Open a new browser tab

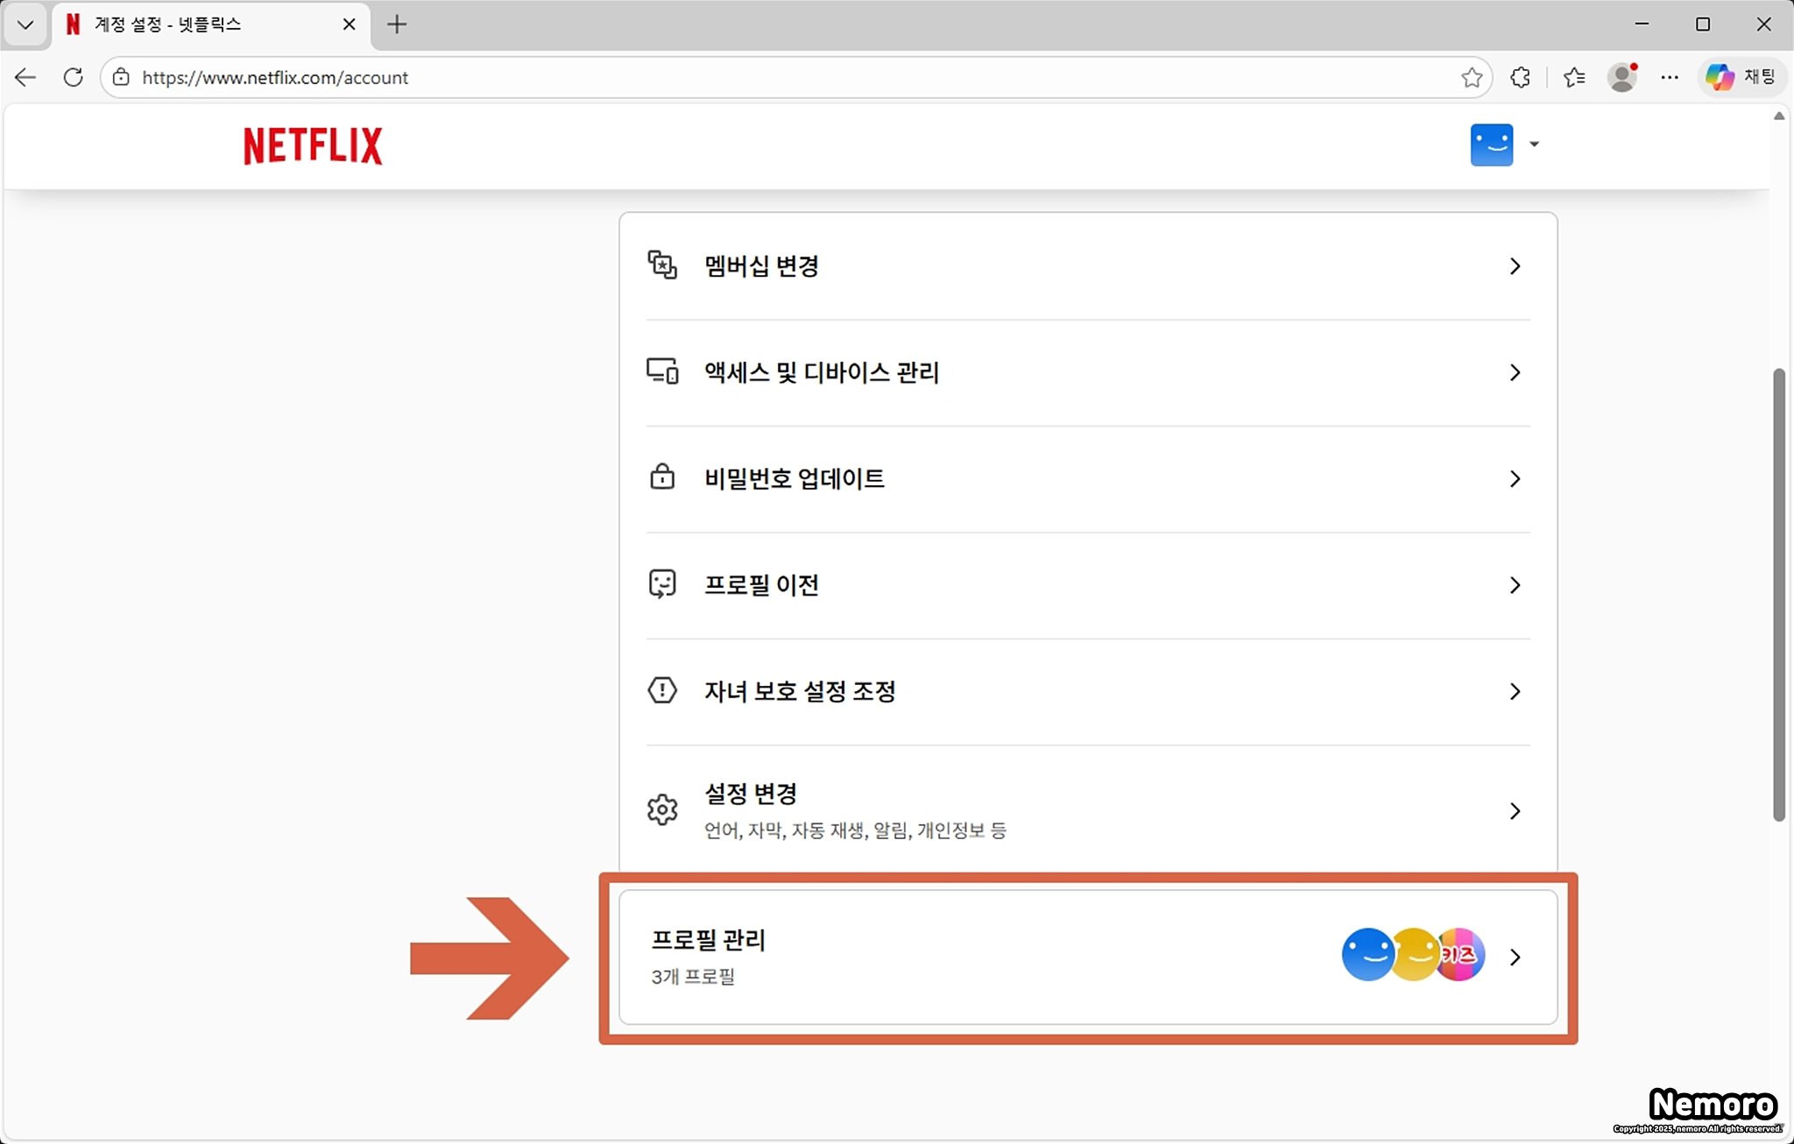397,25
